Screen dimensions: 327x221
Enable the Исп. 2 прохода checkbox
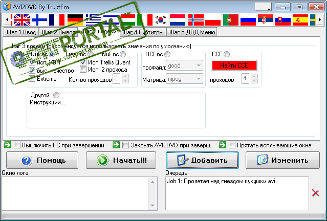pyautogui.click(x=83, y=70)
